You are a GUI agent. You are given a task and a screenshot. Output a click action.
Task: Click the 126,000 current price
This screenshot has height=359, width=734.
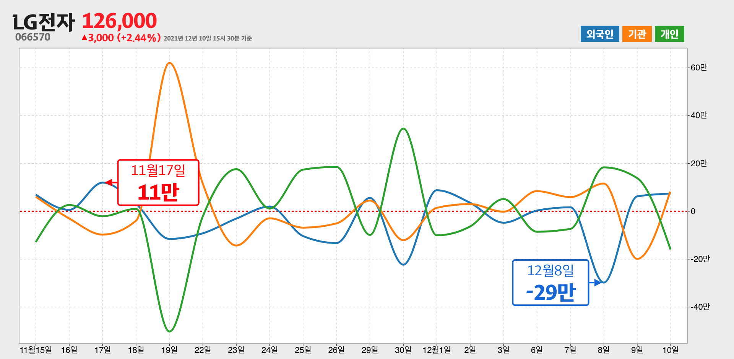119,21
